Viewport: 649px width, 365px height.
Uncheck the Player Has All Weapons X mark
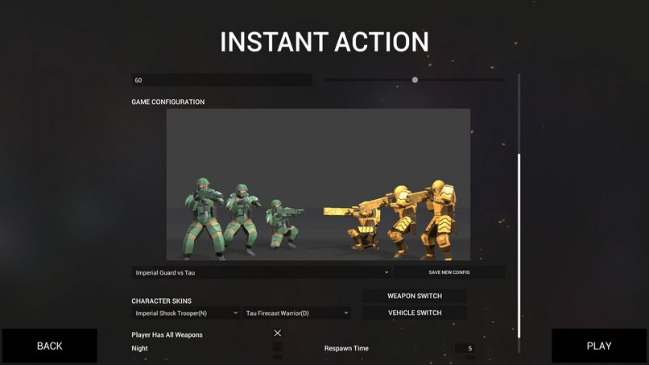(x=277, y=333)
